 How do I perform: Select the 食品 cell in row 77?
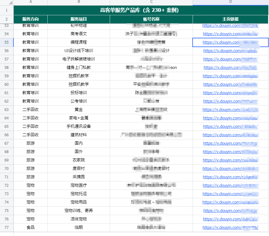(x=31, y=227)
